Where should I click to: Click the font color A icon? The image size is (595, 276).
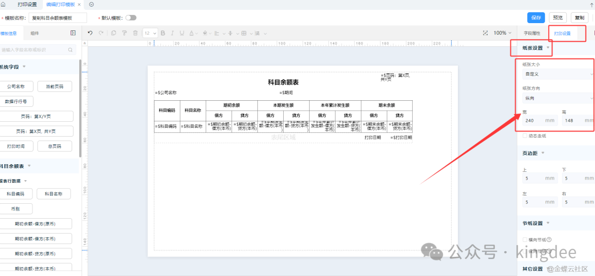[191, 33]
